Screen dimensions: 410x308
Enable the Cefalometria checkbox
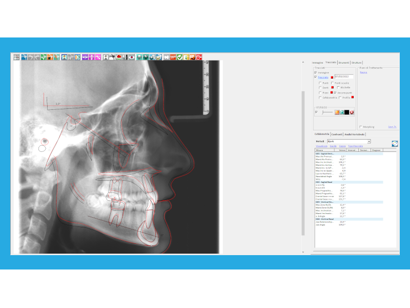(x=320, y=98)
